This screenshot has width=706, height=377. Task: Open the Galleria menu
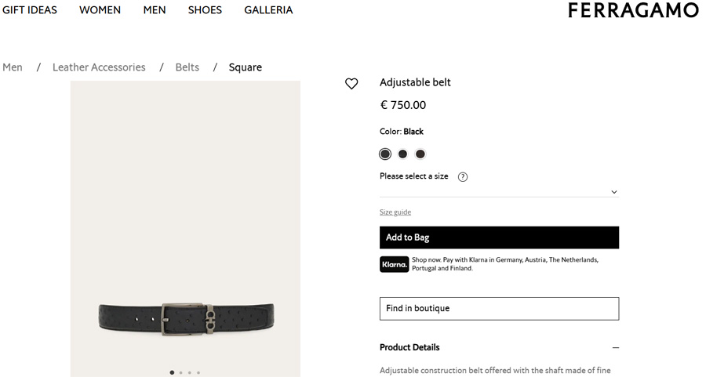click(268, 10)
